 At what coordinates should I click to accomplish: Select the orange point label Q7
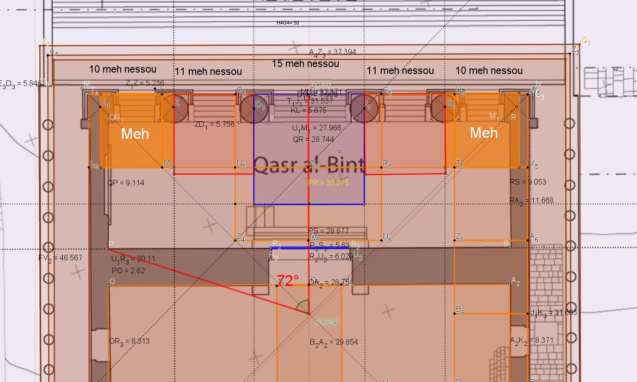[586, 42]
